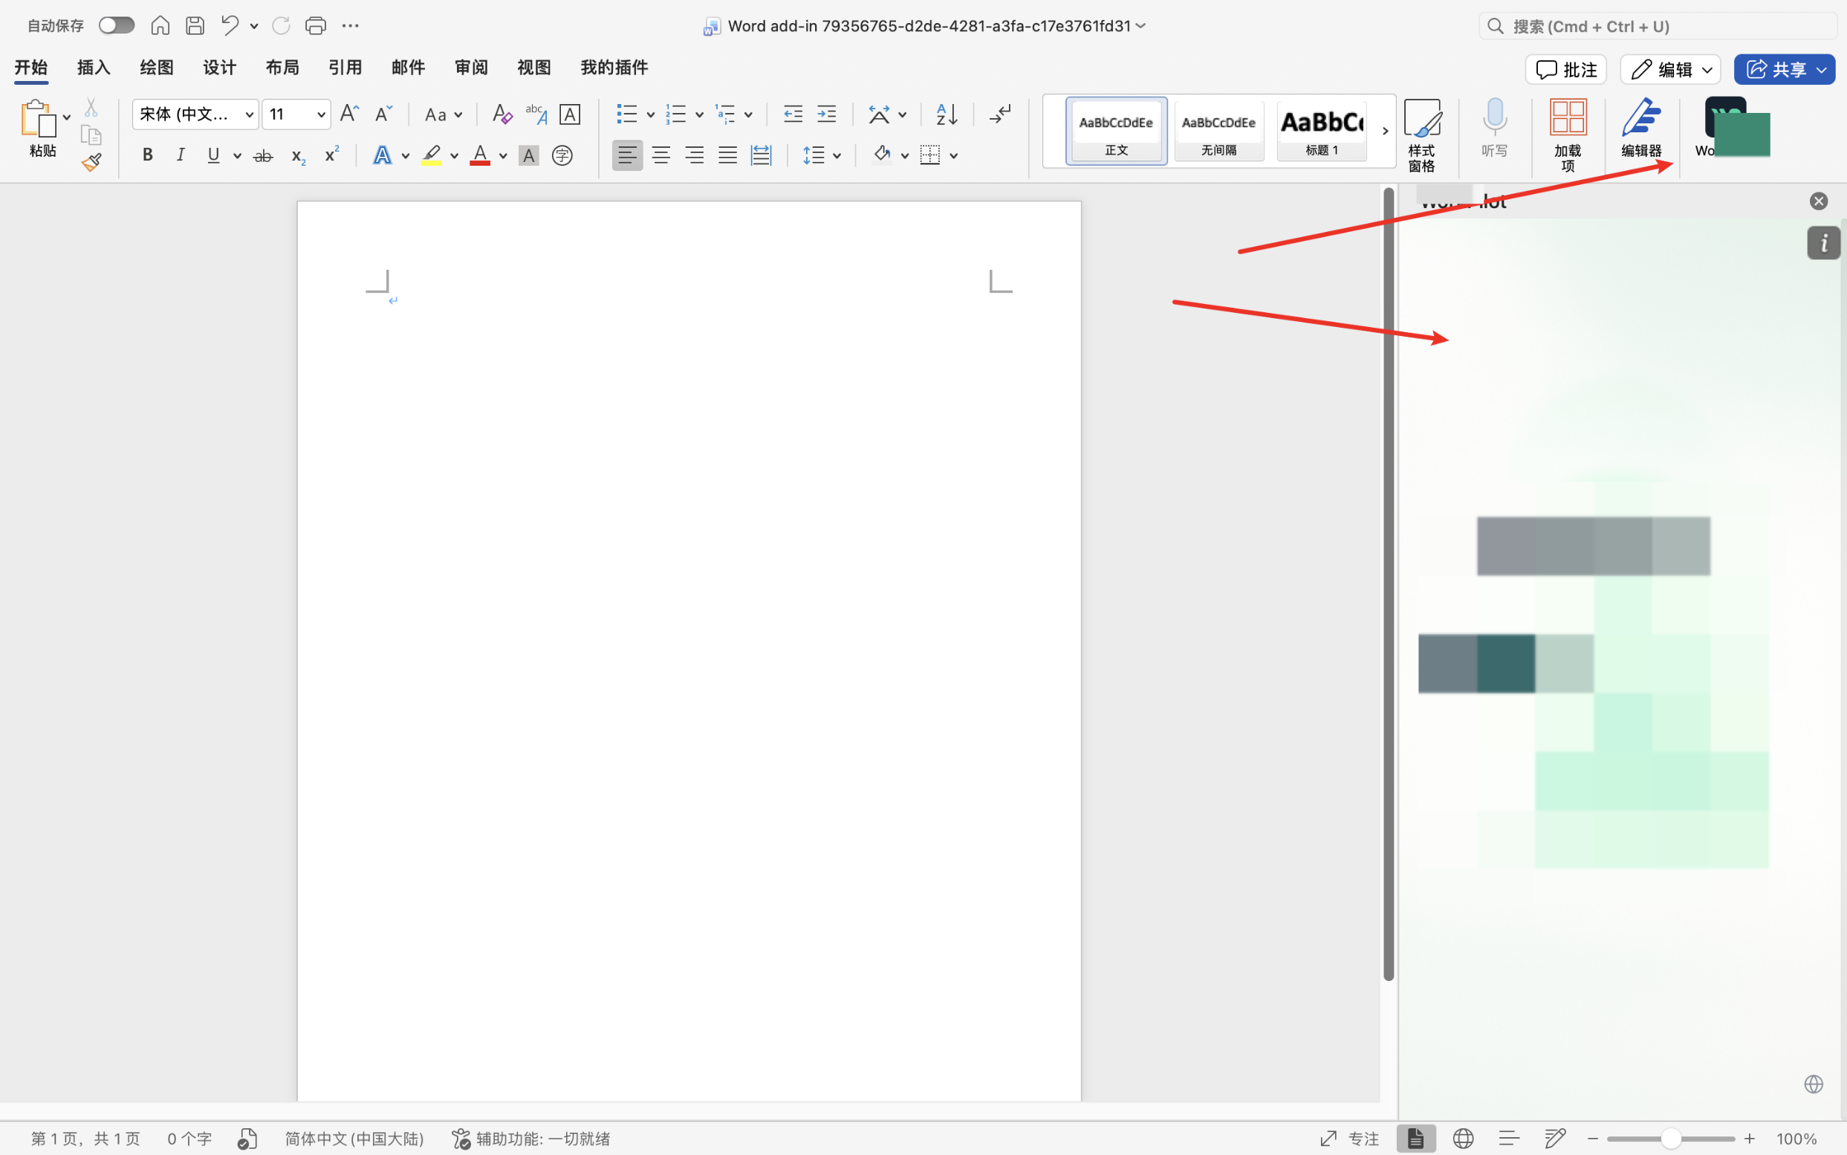Click the Share (共享) button
This screenshot has width=1847, height=1155.
(x=1774, y=70)
